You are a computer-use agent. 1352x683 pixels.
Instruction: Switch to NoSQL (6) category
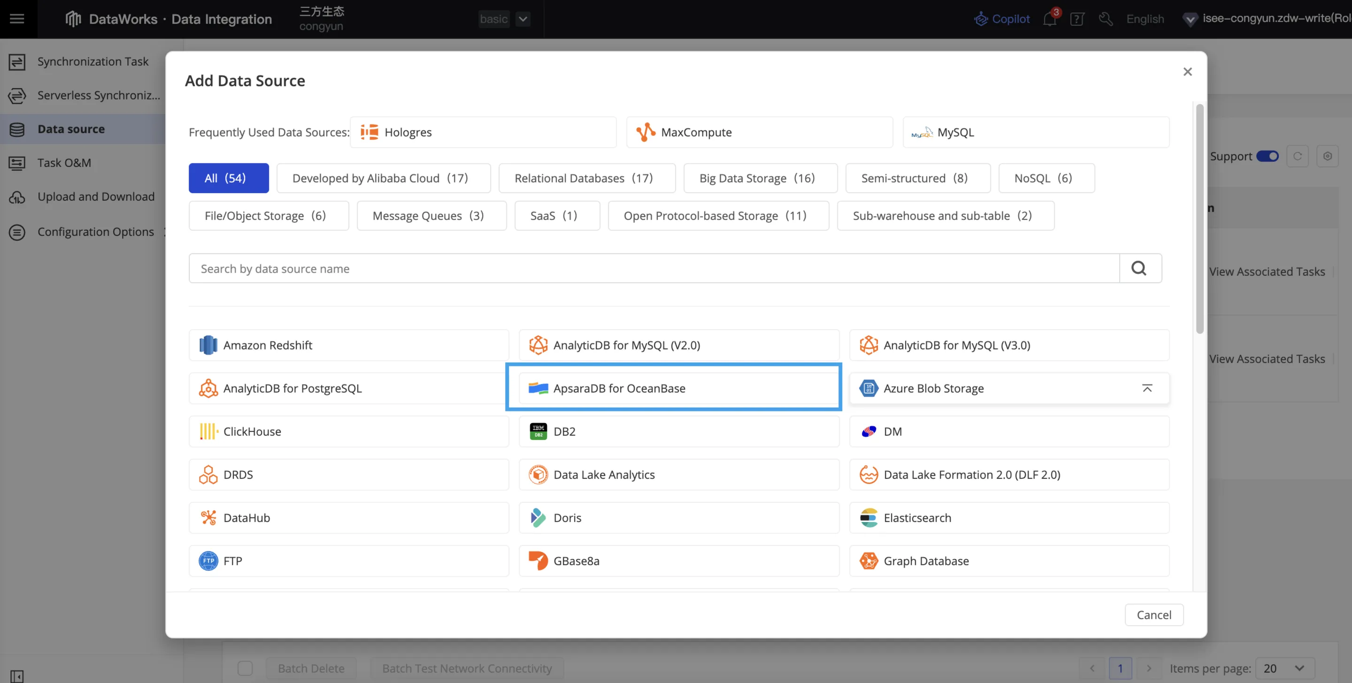pyautogui.click(x=1046, y=178)
